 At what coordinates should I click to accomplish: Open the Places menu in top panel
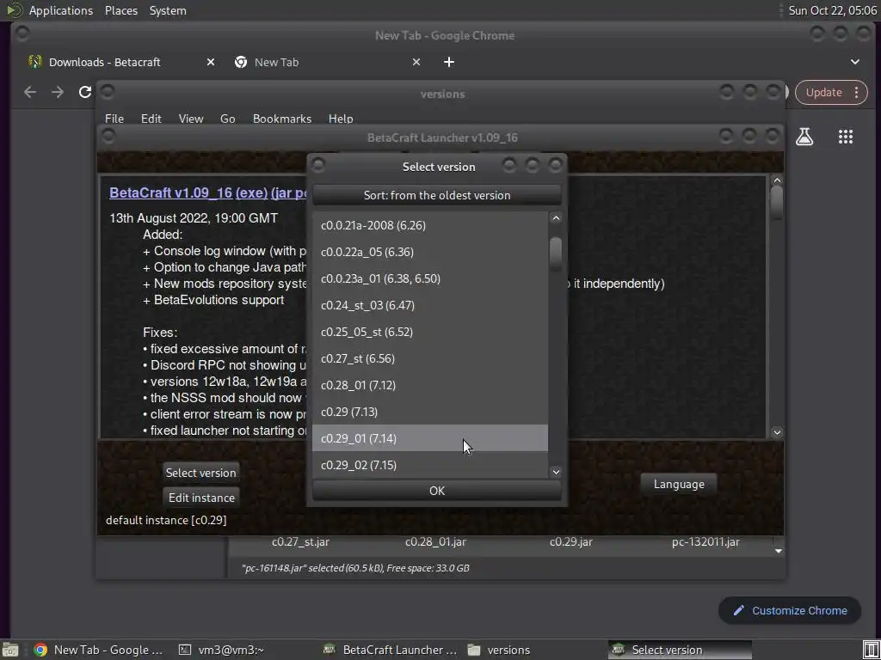(121, 10)
